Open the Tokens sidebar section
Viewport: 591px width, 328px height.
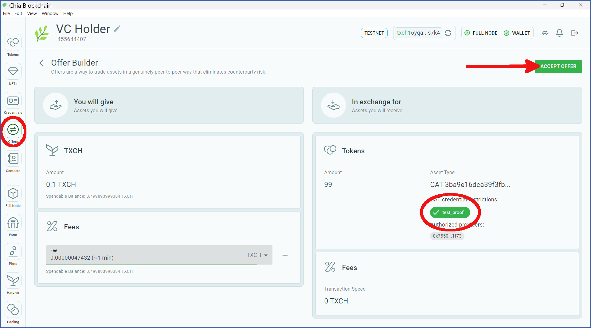coord(13,45)
